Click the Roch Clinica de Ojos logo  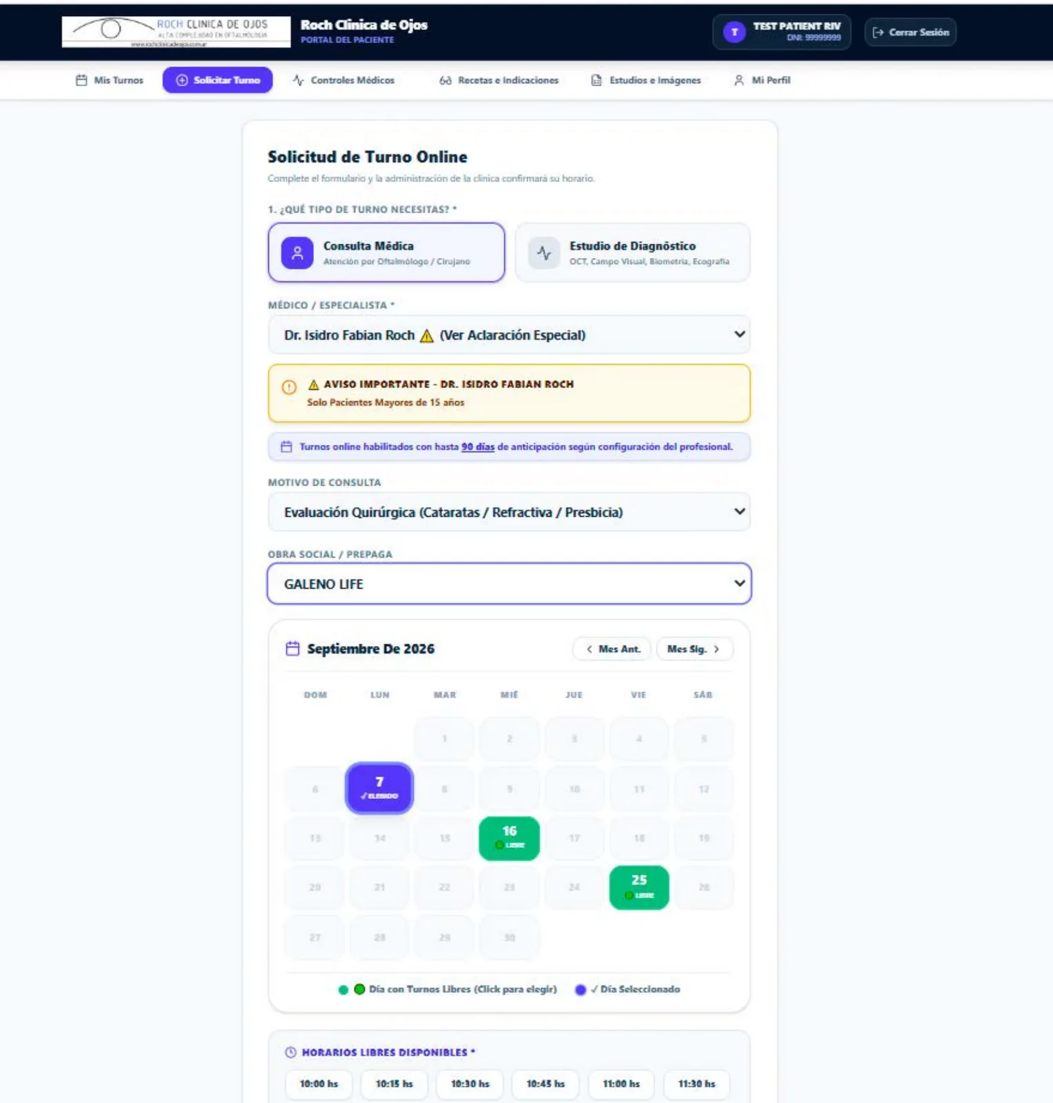177,32
